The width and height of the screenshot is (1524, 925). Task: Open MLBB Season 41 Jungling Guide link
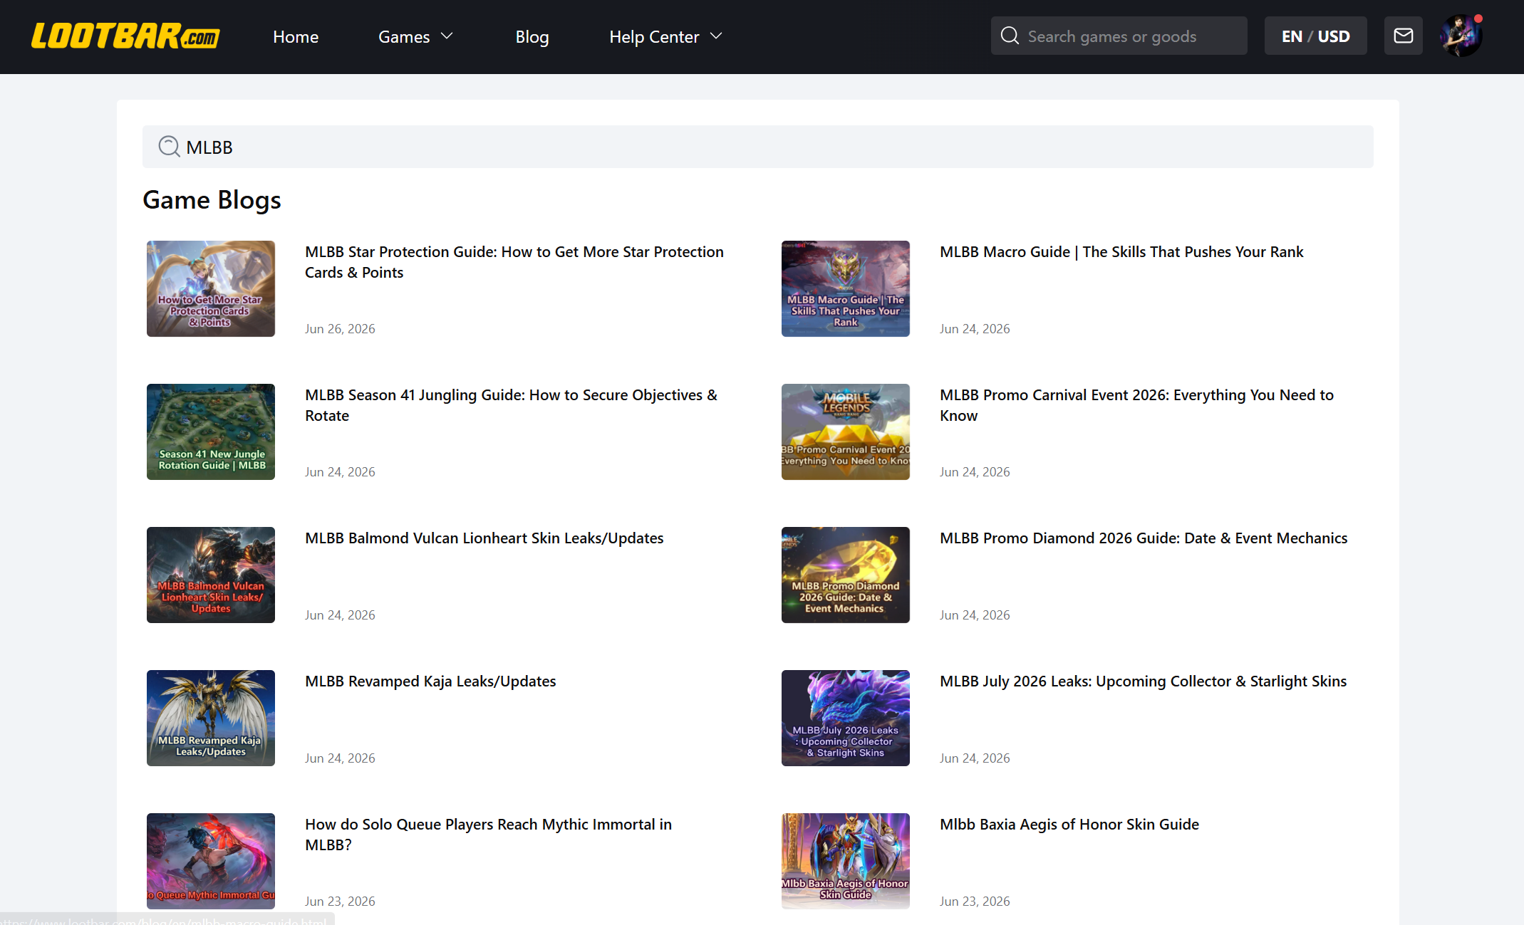point(511,405)
